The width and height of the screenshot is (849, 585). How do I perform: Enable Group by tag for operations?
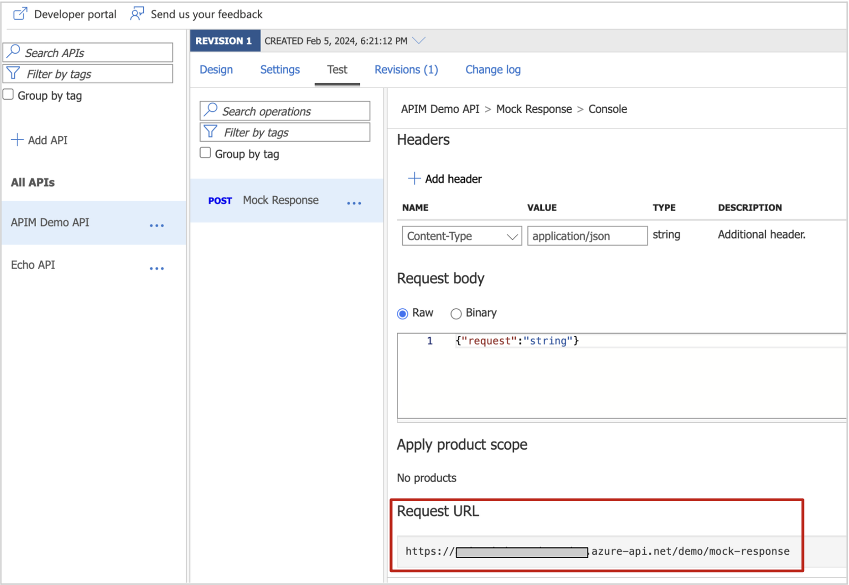pos(205,153)
